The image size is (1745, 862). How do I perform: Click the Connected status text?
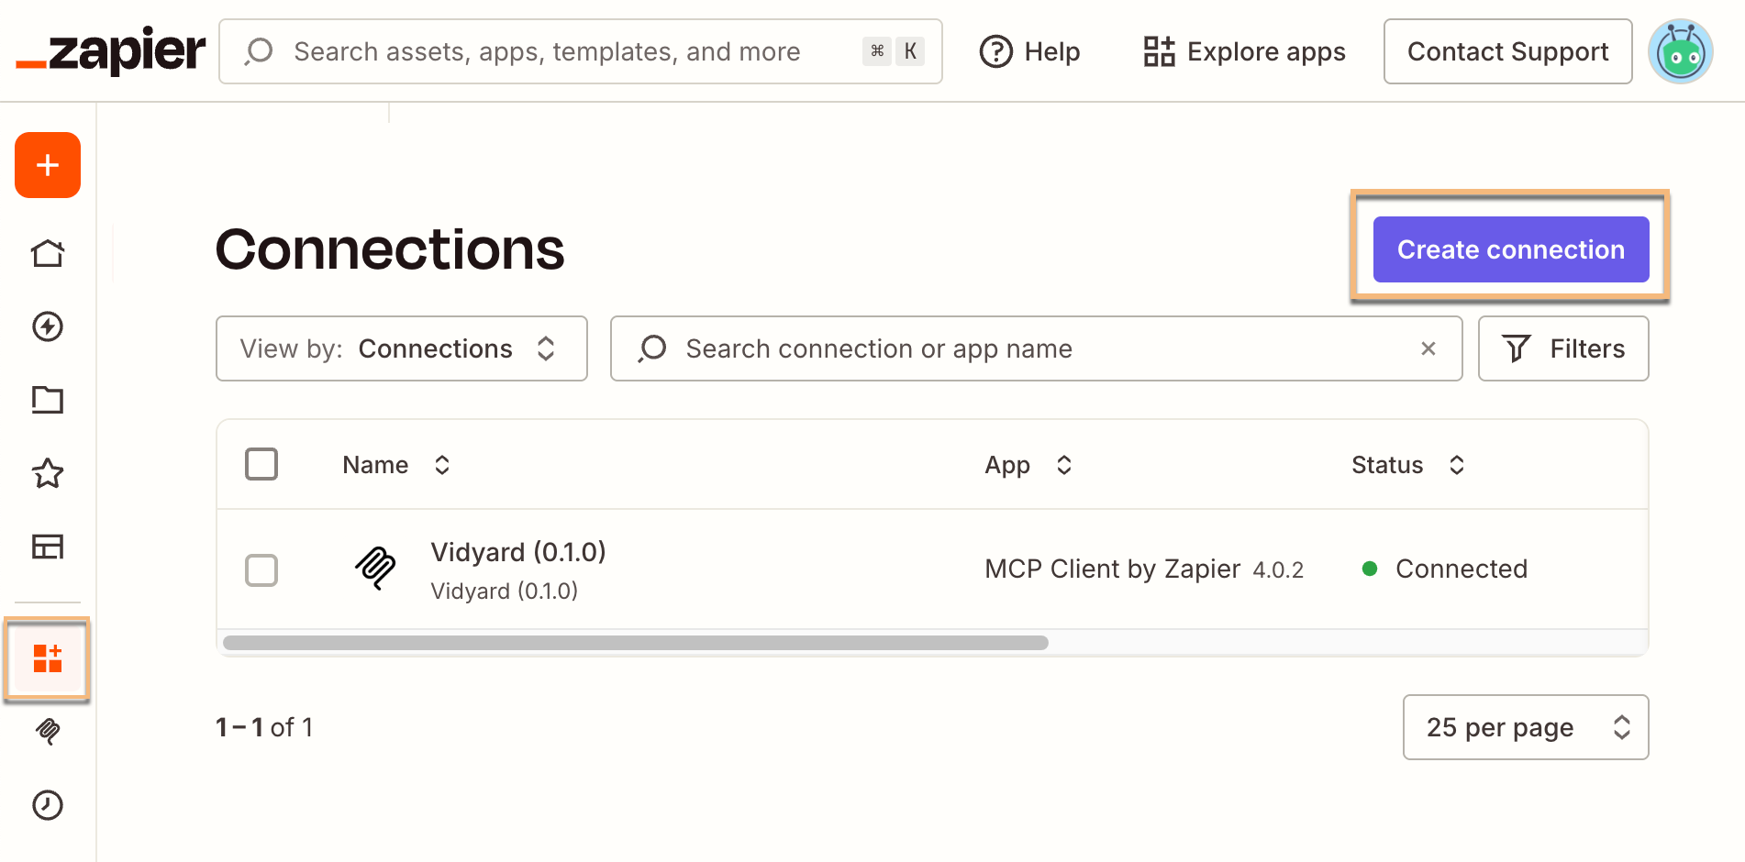pyautogui.click(x=1462, y=569)
